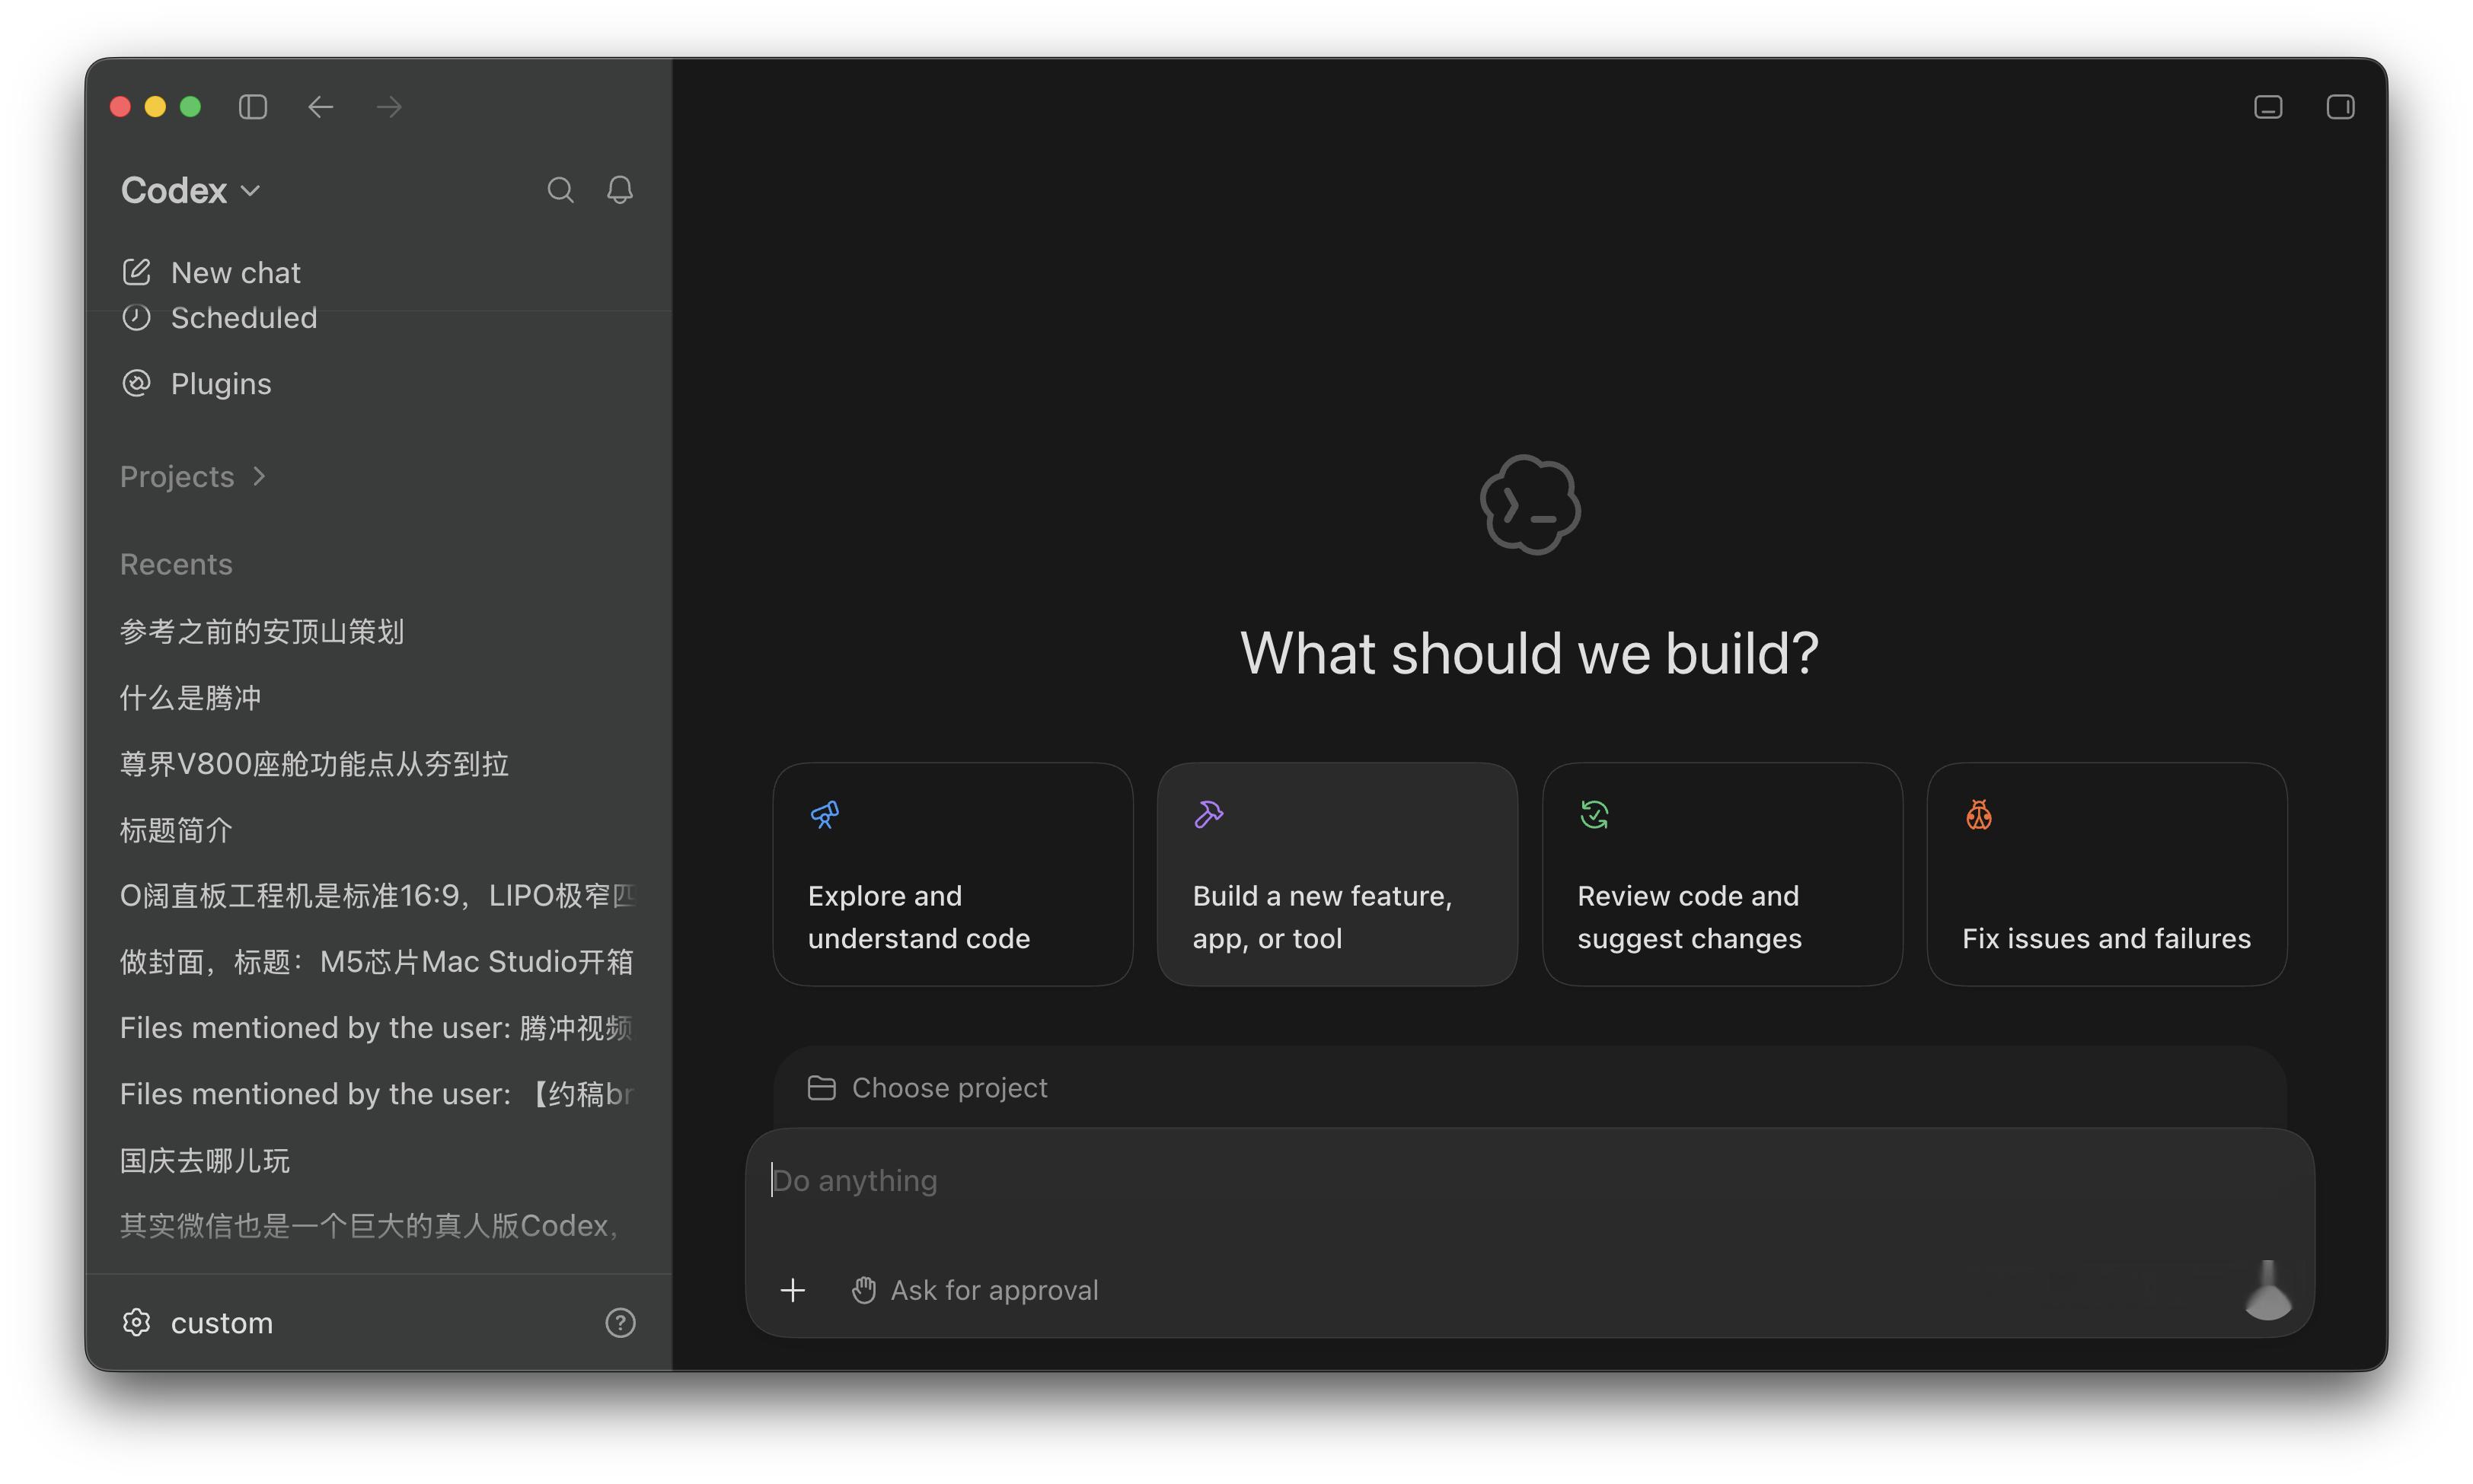Image resolution: width=2473 pixels, height=1484 pixels.
Task: Open search with the magnifier icon
Action: point(560,190)
